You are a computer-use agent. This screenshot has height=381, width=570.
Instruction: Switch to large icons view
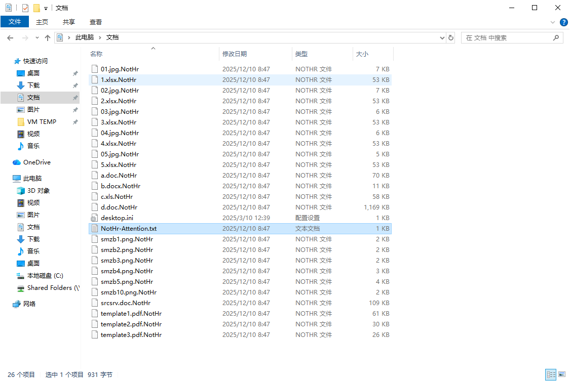tap(561, 374)
